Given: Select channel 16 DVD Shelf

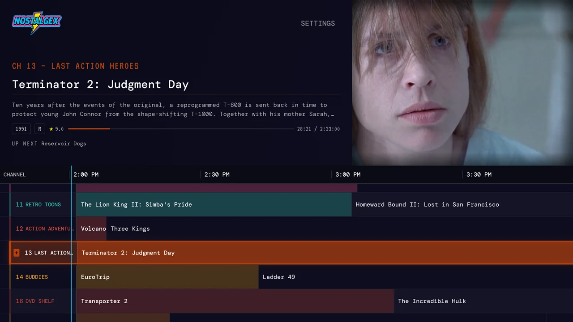Looking at the screenshot, I should coord(43,301).
